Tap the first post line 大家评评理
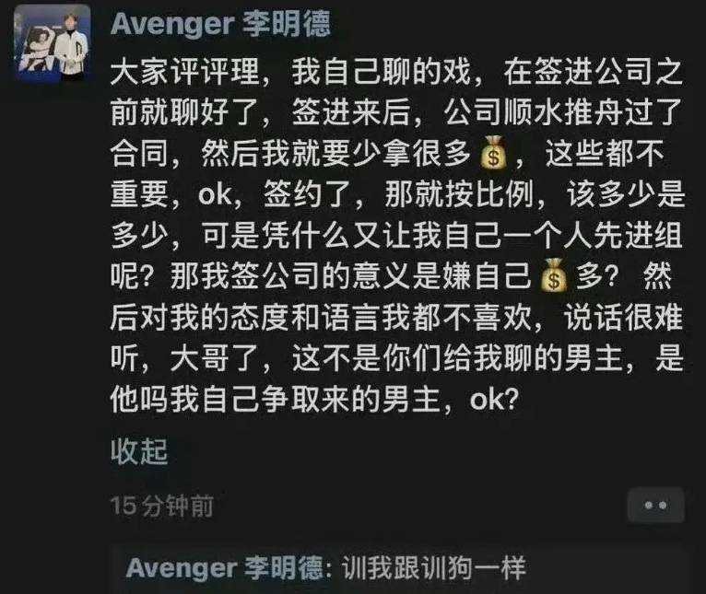 (396, 72)
